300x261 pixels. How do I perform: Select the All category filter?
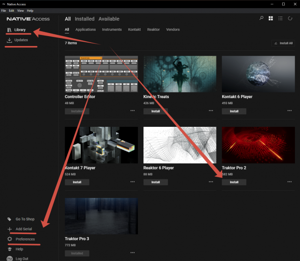(67, 30)
